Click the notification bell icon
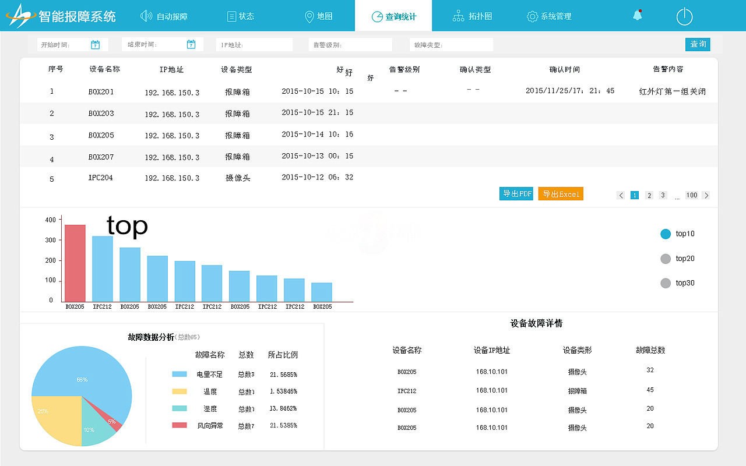 click(x=637, y=16)
